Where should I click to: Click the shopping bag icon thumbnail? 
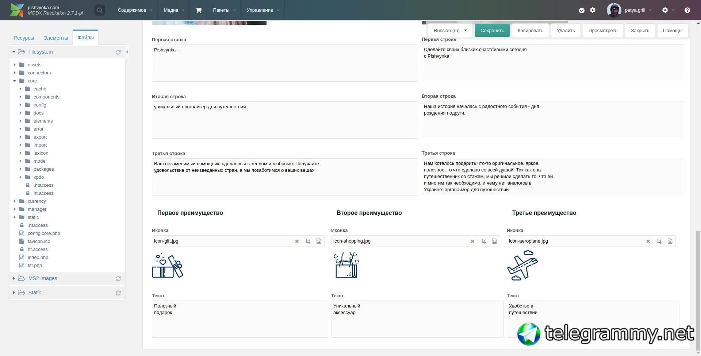pos(346,265)
